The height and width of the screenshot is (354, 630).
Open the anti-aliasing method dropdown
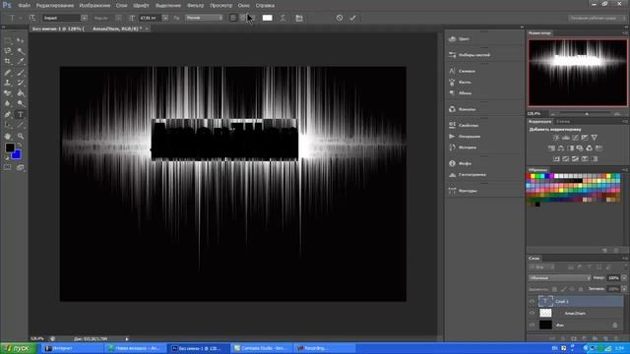204,18
